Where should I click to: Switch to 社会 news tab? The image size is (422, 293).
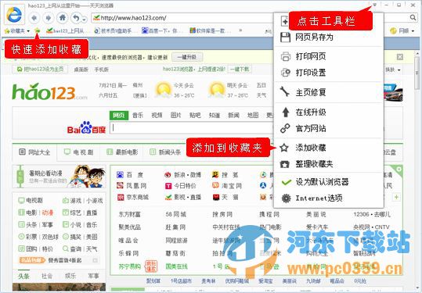pyautogui.click(x=47, y=276)
